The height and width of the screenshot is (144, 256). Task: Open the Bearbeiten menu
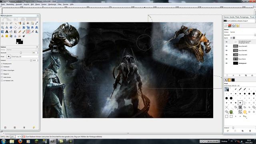coord(10,4)
